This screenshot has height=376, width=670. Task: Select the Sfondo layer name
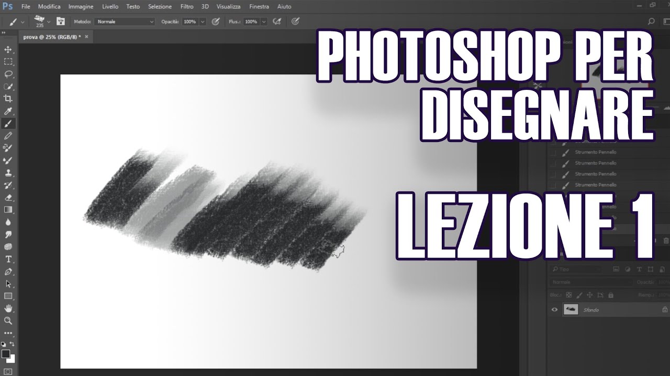[x=591, y=310]
